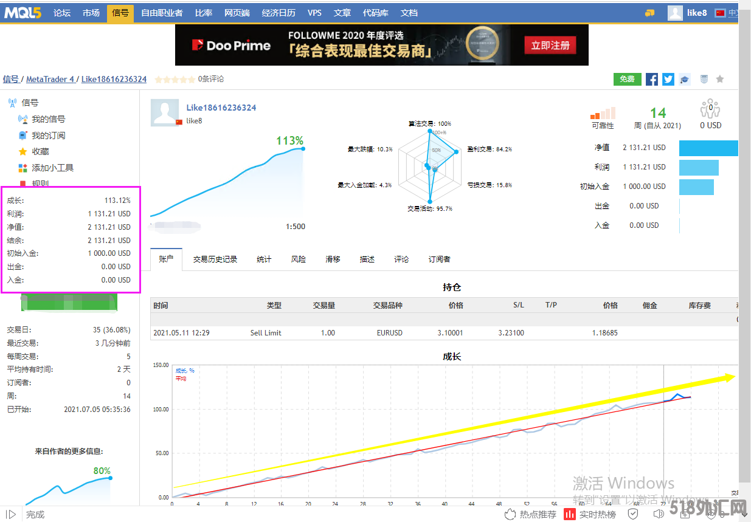Screen dimensions: 751x522
Task: Click the MQL5 logo
Action: pos(23,13)
